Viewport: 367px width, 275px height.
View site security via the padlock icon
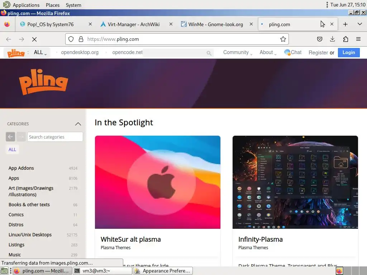(x=81, y=39)
